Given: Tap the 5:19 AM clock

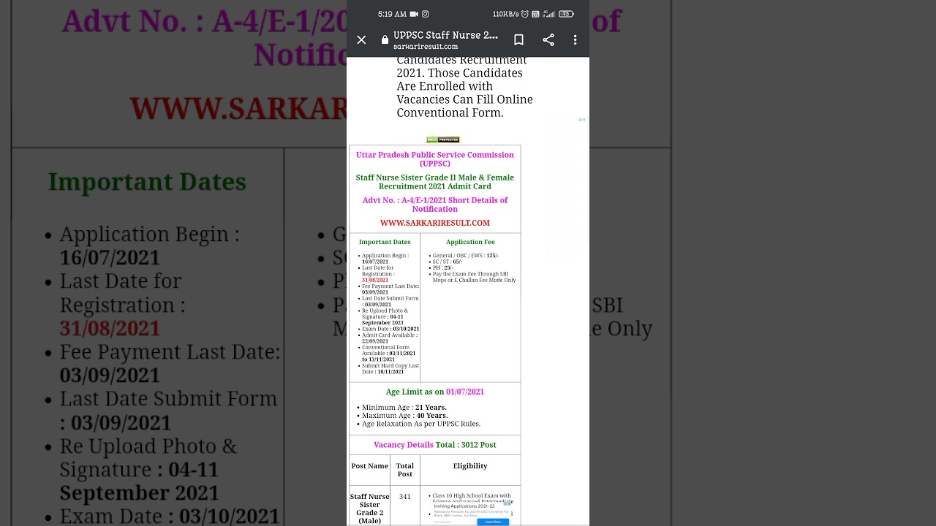Looking at the screenshot, I should [x=392, y=14].
